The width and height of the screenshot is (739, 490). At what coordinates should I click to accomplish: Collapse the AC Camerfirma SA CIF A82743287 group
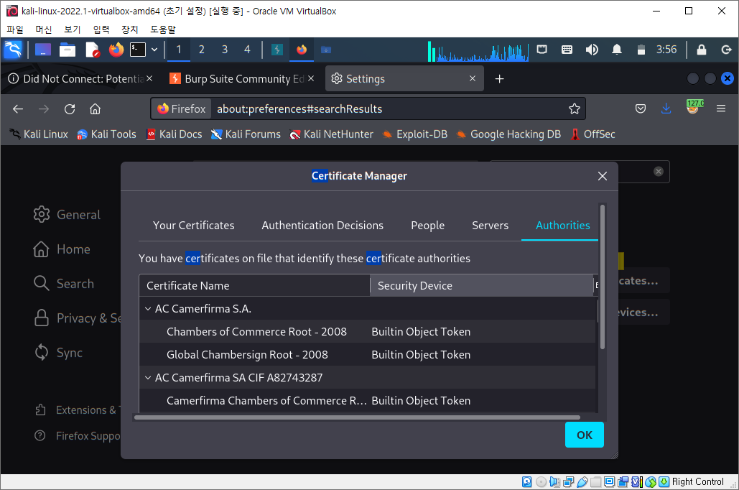coord(148,378)
